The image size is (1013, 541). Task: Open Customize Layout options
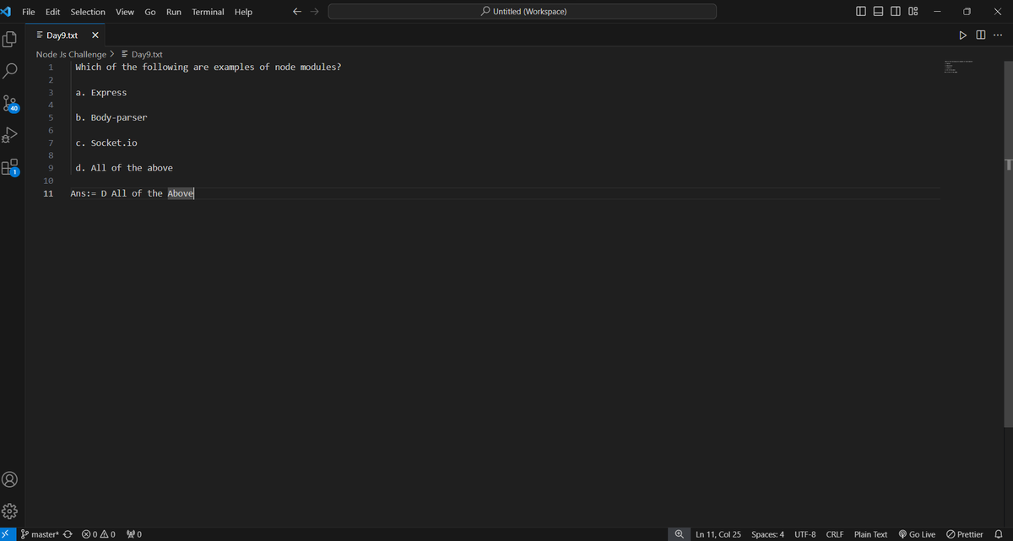913,12
